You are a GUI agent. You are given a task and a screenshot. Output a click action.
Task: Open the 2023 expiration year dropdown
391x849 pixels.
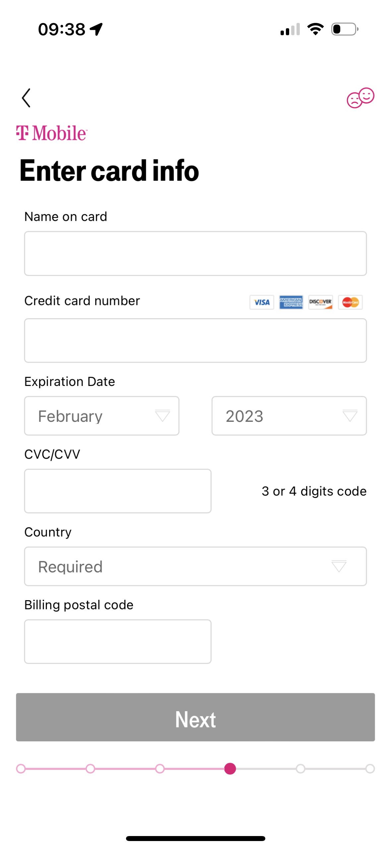(289, 416)
